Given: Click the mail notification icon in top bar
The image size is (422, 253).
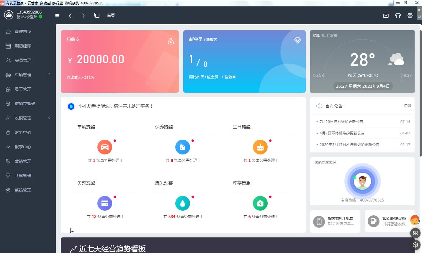Looking at the screenshot, I should pos(385,16).
